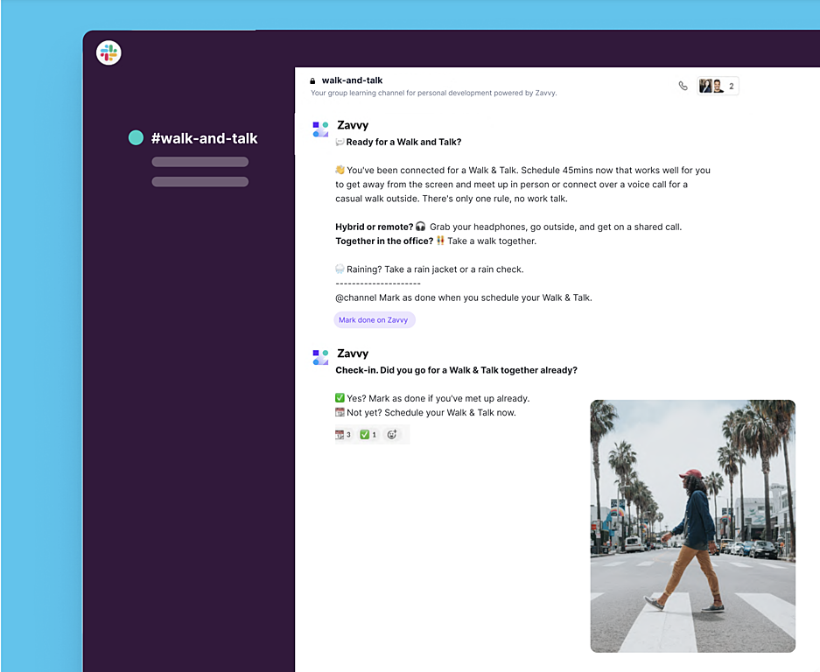View channel members via the avatar stack

point(711,85)
